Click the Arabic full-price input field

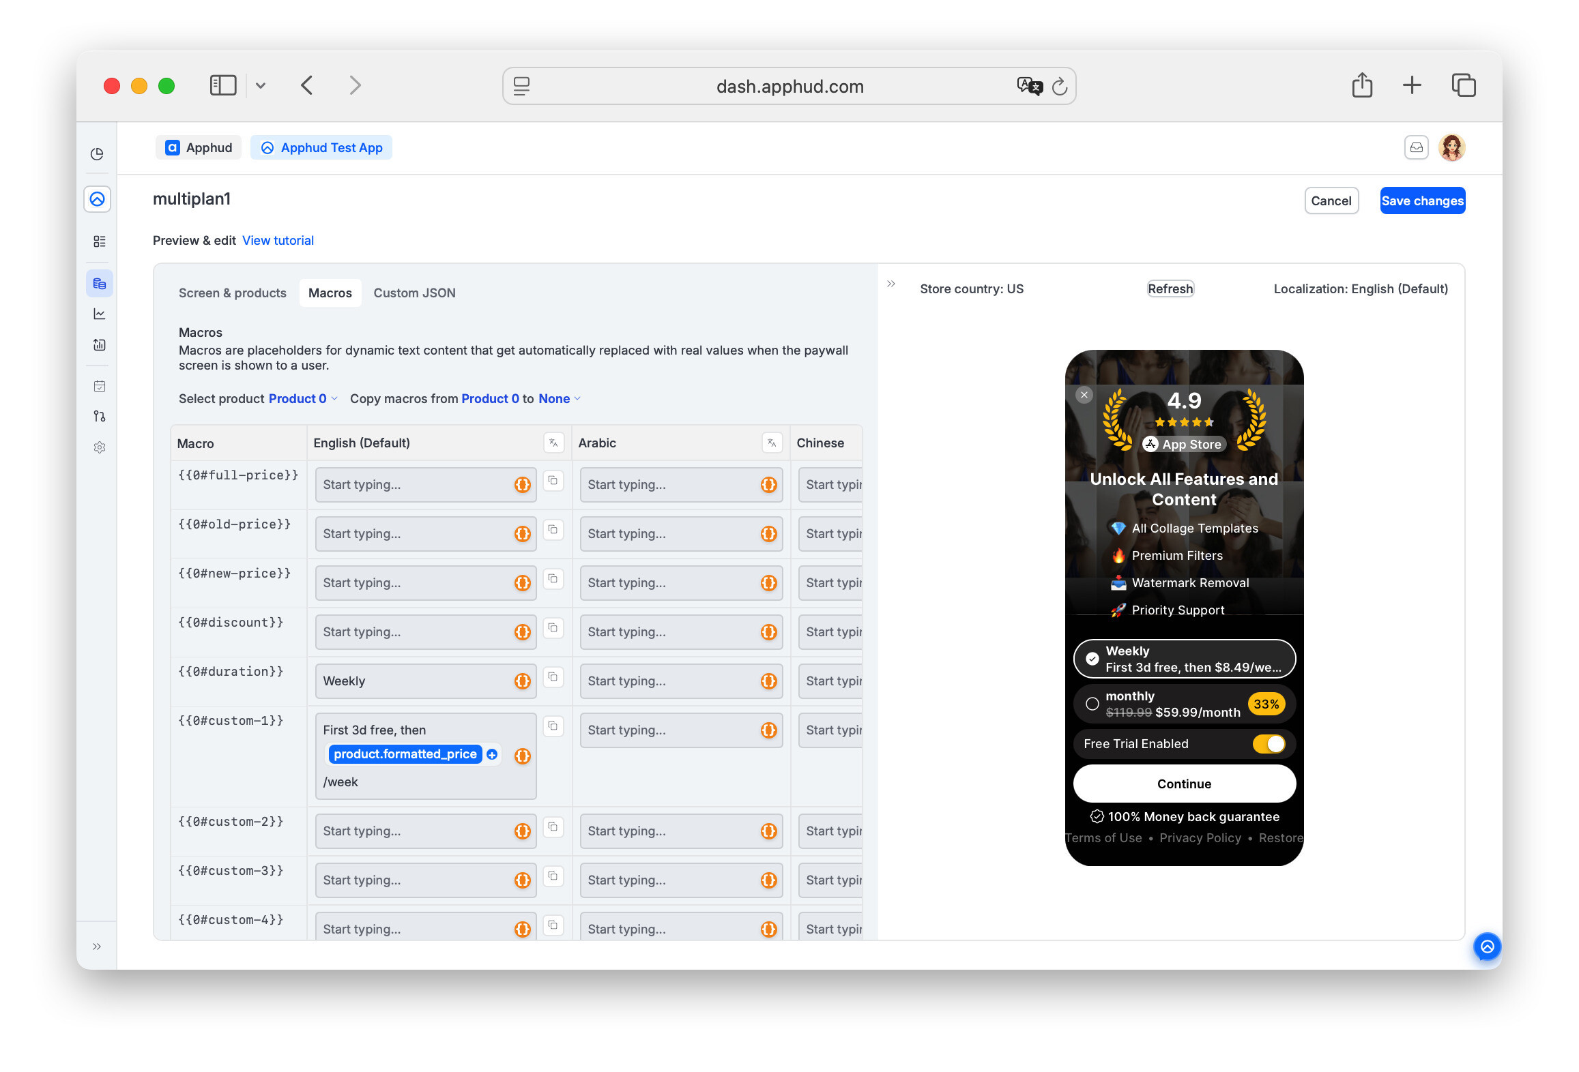click(681, 484)
